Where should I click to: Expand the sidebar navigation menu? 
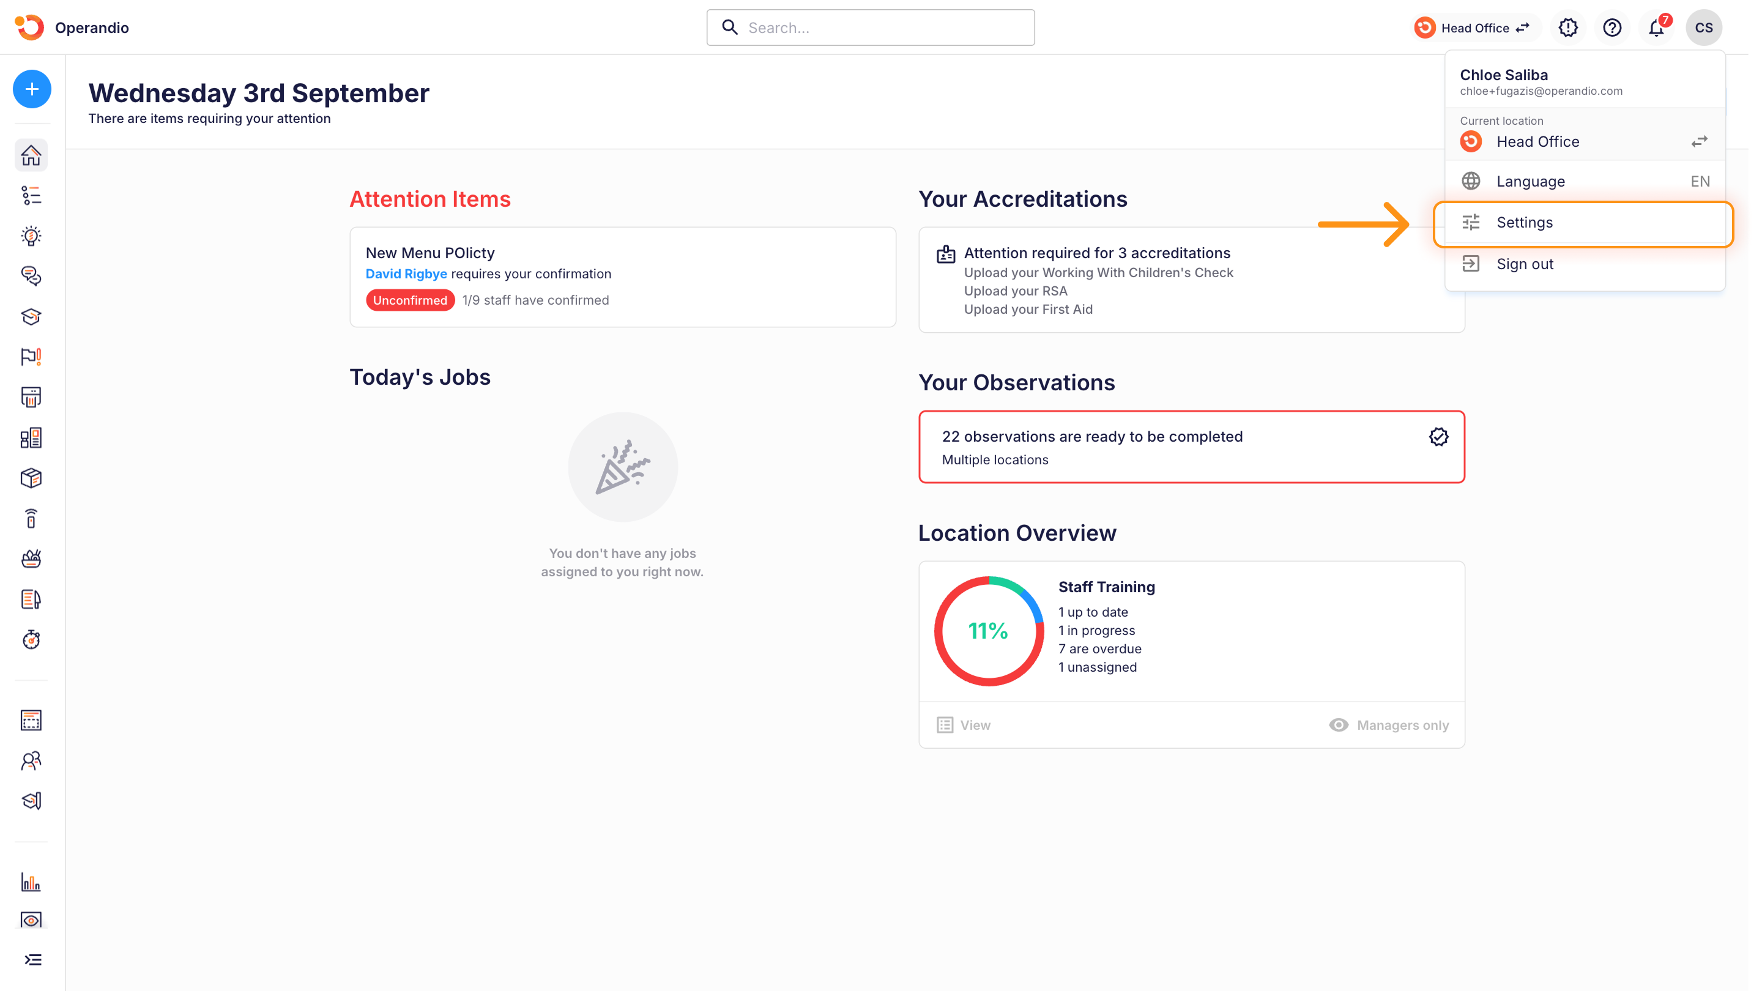tap(33, 960)
